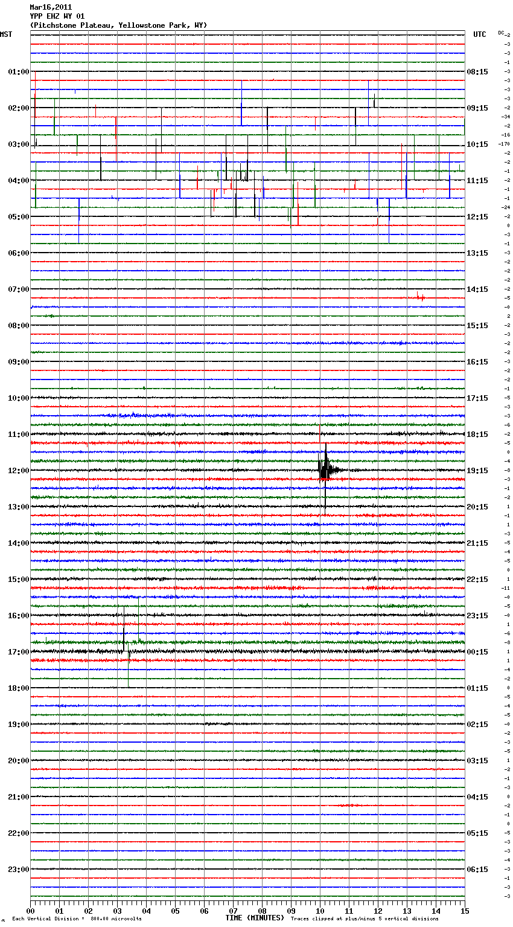
Task: Click the 15 tick on the minutes axis
Action: pos(464,911)
